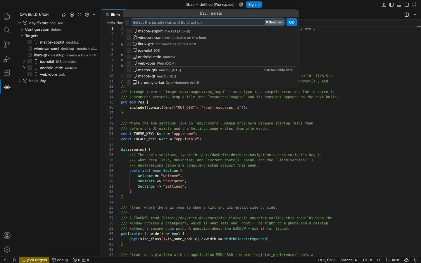Split the editor right
Screen dimensions: 421x263
(x=407, y=15)
